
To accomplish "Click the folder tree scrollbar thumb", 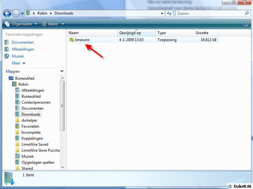I will (63, 106).
